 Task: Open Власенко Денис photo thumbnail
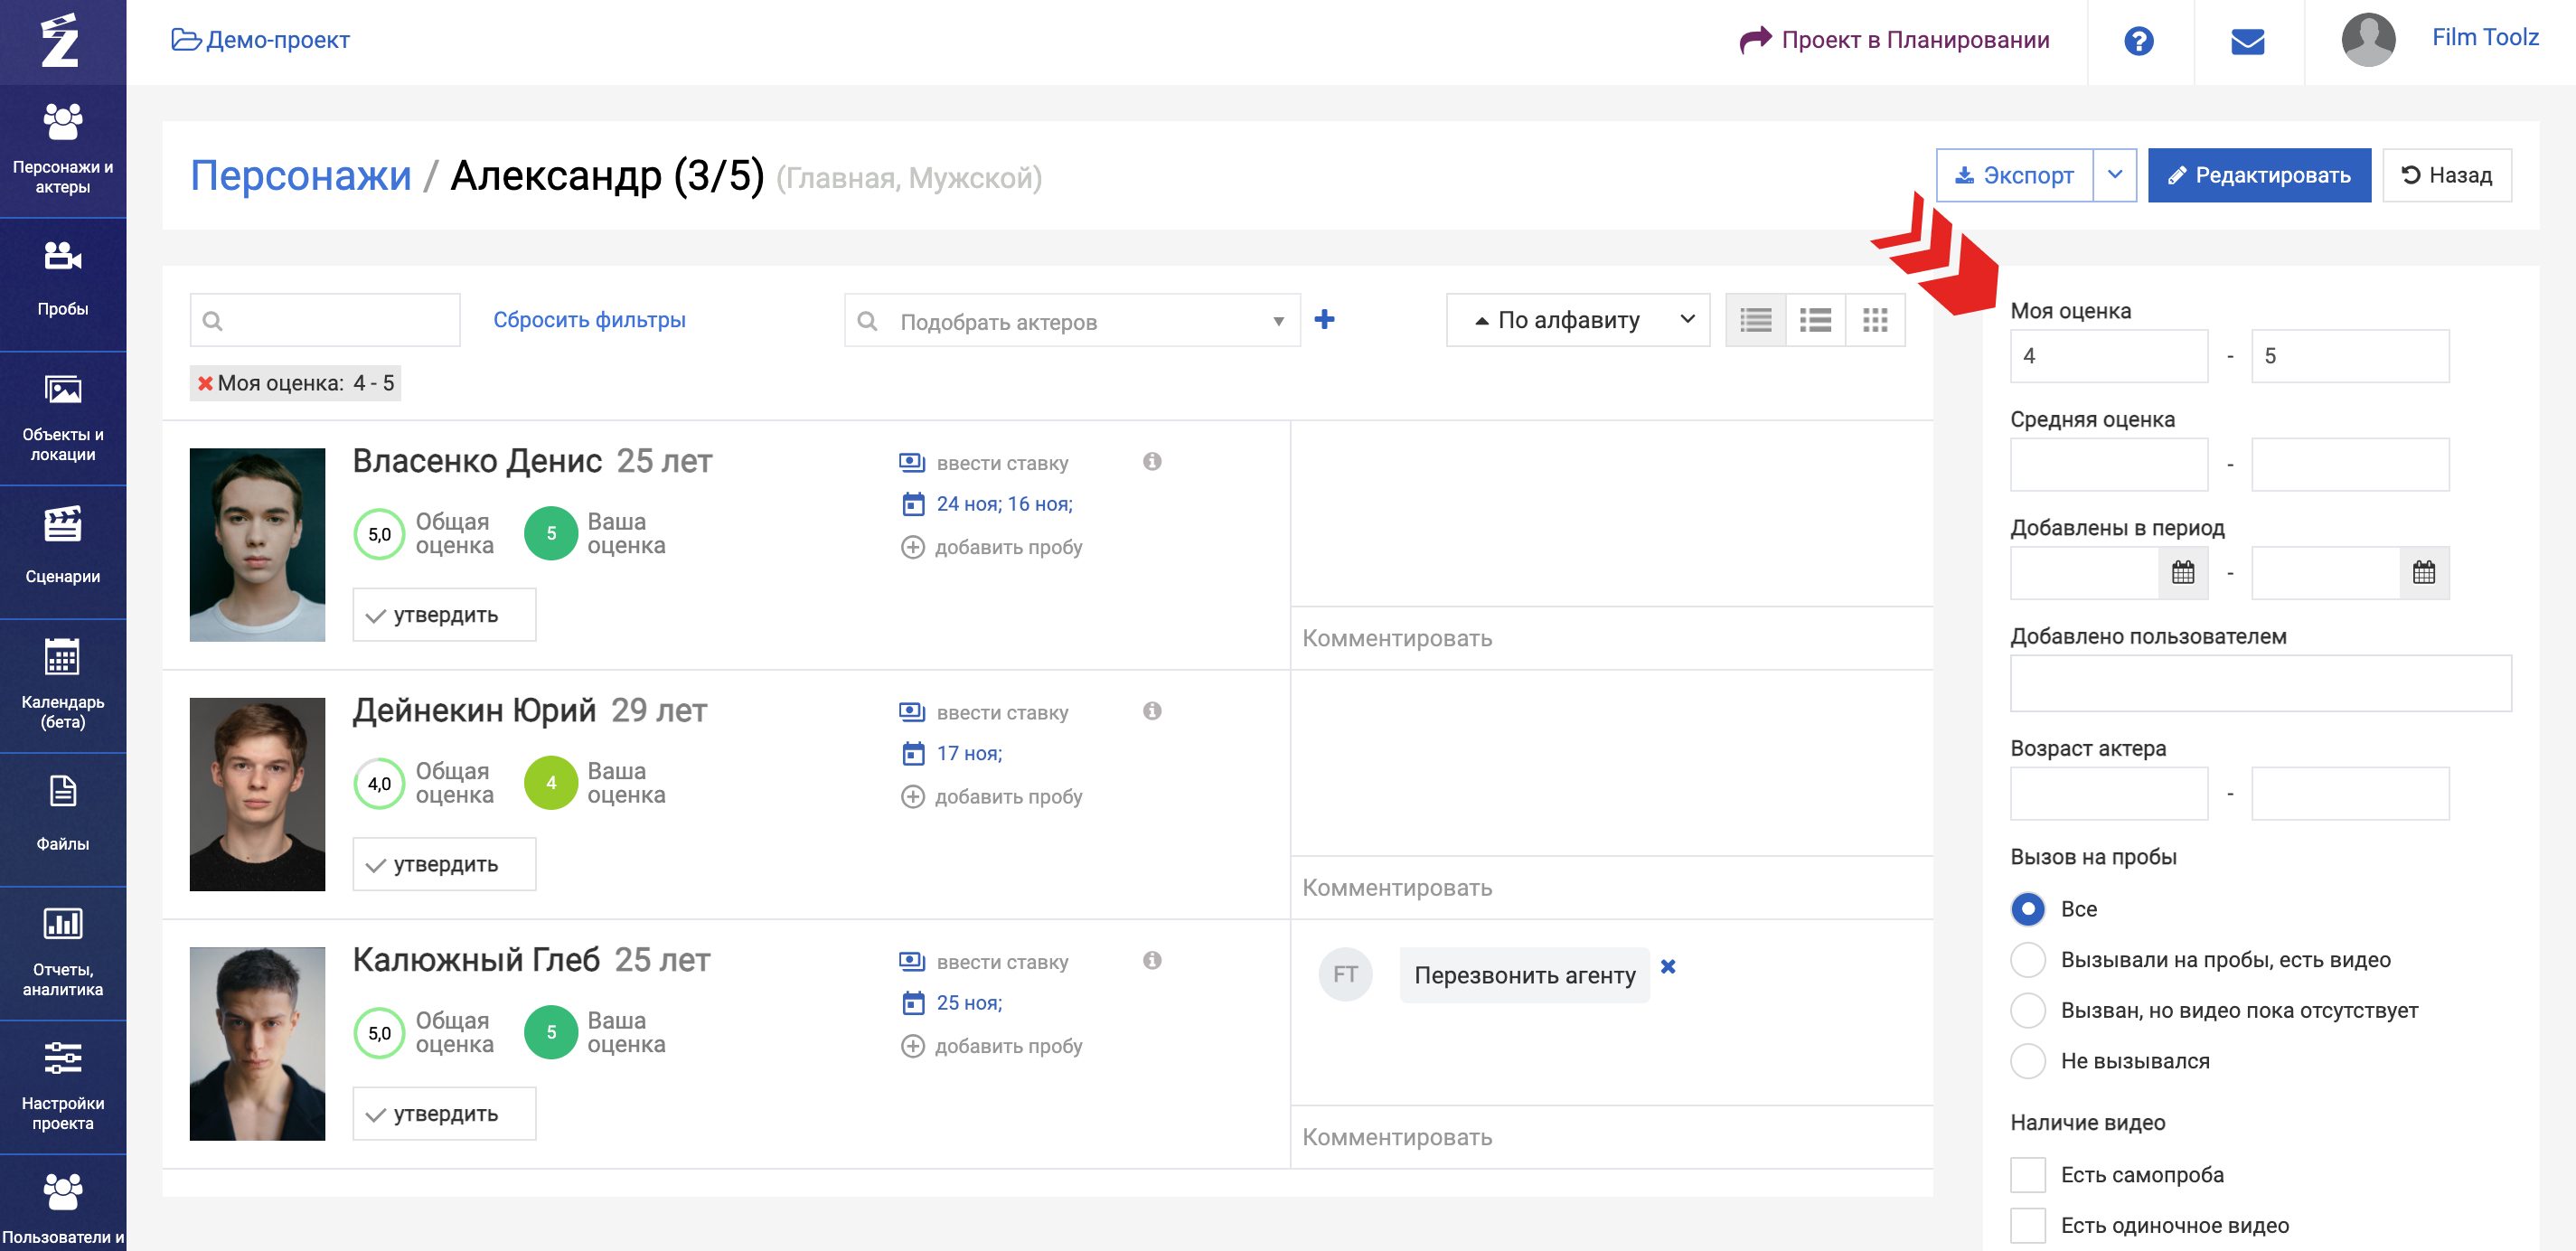[257, 544]
